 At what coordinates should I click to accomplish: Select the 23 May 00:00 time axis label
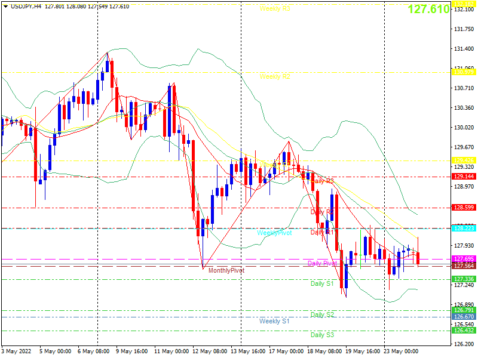pyautogui.click(x=400, y=351)
